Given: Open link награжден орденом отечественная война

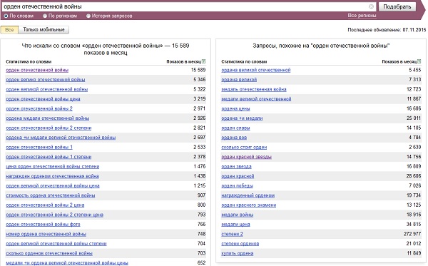Looking at the screenshot, I should [52, 176].
